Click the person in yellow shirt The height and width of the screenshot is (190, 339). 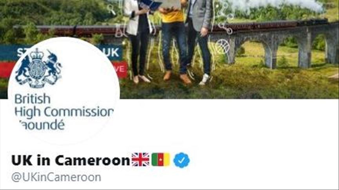point(174,41)
